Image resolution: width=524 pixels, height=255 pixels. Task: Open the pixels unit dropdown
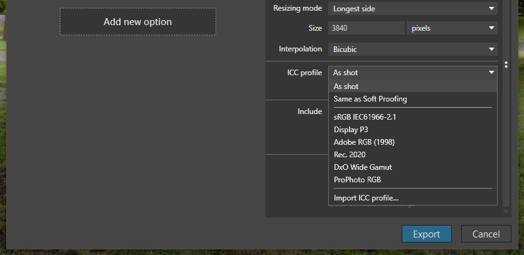[x=452, y=28]
